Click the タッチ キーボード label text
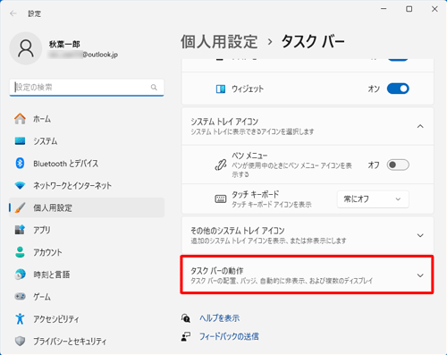 (x=256, y=194)
